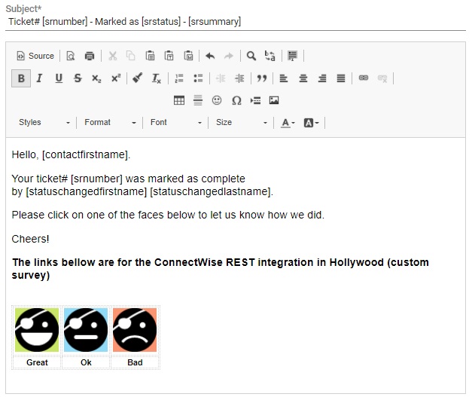Open the Text Color picker
Screen dimensions: 472x397
288,123
